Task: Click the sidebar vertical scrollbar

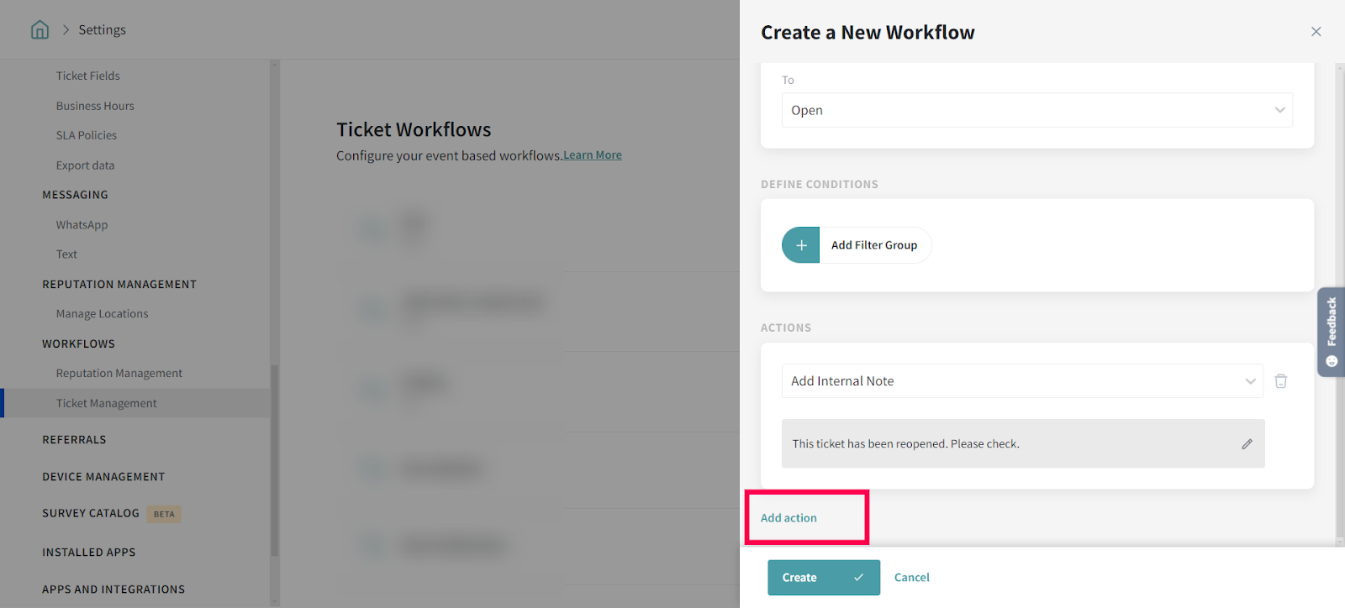Action: (274, 460)
